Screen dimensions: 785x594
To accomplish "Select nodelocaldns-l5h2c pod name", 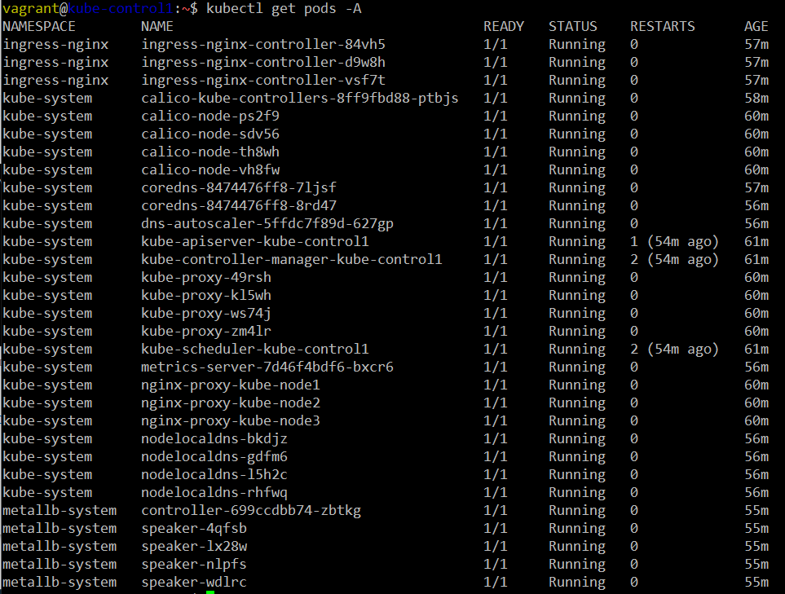I will click(x=214, y=475).
